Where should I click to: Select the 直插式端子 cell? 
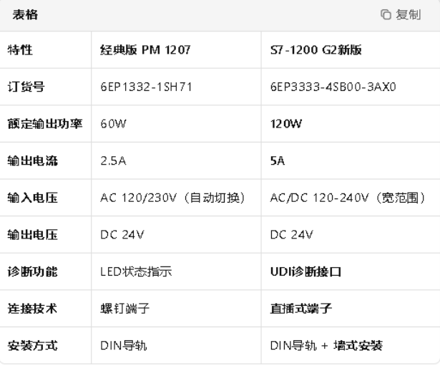(300, 309)
